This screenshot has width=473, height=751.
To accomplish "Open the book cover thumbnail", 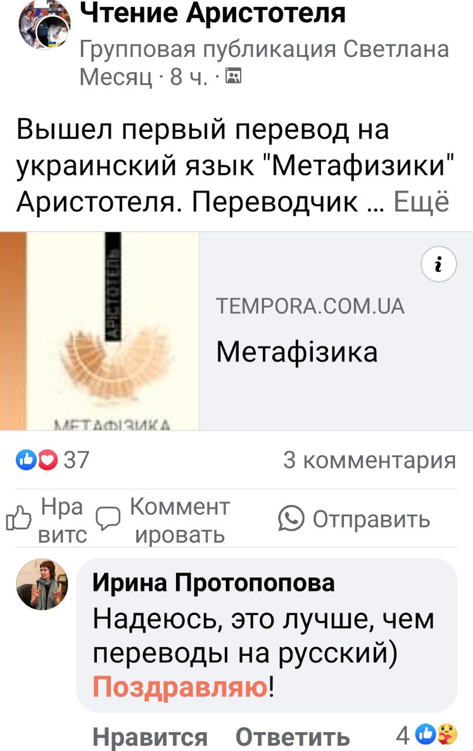I will click(x=100, y=331).
